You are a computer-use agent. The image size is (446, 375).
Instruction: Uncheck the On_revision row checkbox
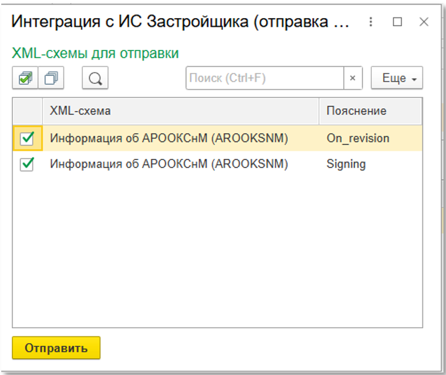coord(27,138)
